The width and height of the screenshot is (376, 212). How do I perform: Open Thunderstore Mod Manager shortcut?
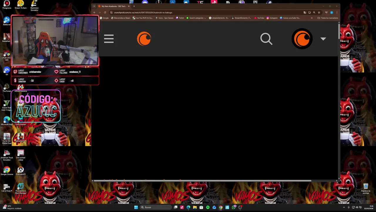coord(21,189)
